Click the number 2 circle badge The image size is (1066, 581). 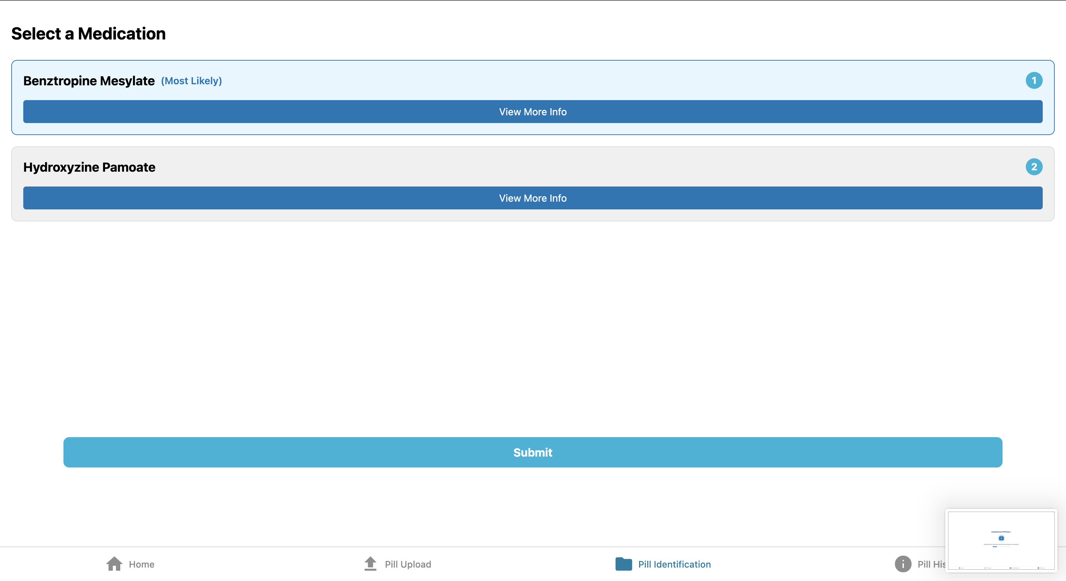coord(1033,167)
